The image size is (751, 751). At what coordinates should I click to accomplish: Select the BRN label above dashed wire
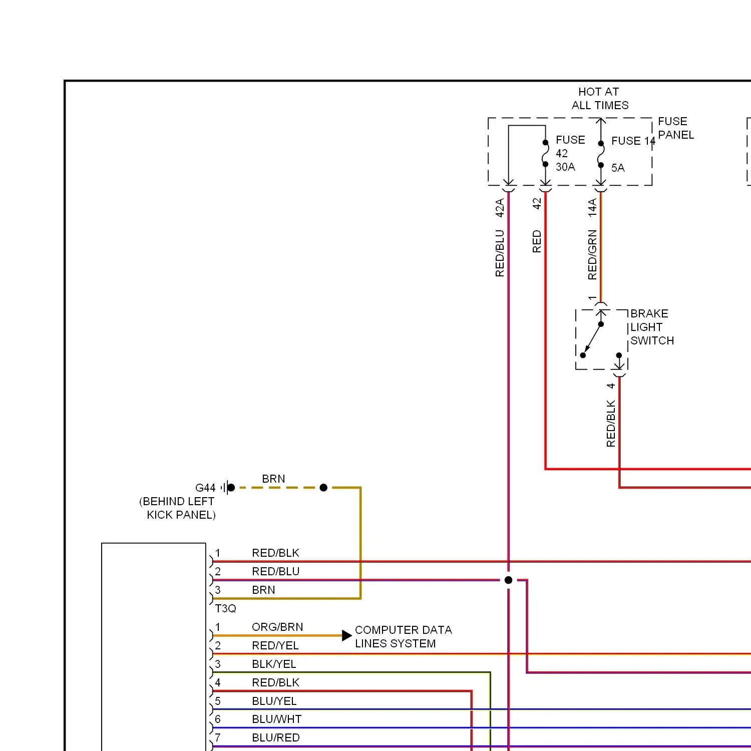tap(273, 479)
